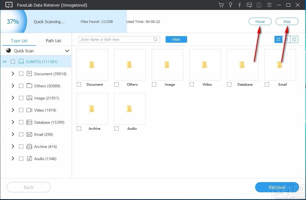Check the Image (21951) tree checkbox
The width and height of the screenshot is (306, 200).
click(x=21, y=98)
